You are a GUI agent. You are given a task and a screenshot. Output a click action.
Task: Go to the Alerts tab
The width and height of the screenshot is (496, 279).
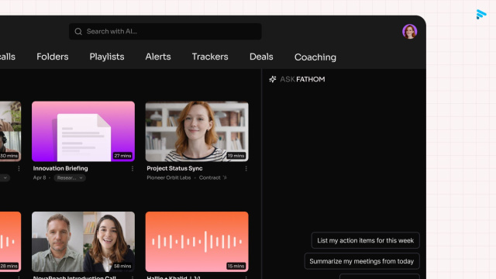tap(158, 57)
